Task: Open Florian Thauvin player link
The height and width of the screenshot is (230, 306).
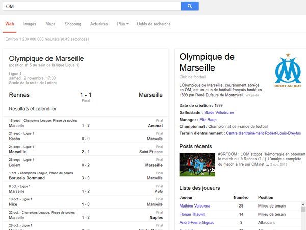Action: 192,214
